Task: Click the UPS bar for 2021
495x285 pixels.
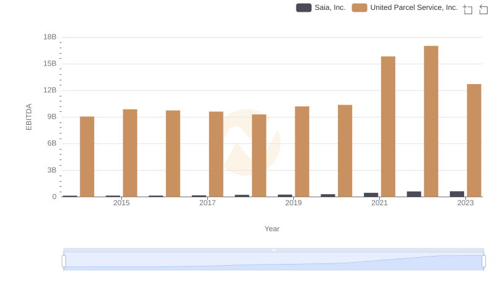Action: (x=388, y=127)
